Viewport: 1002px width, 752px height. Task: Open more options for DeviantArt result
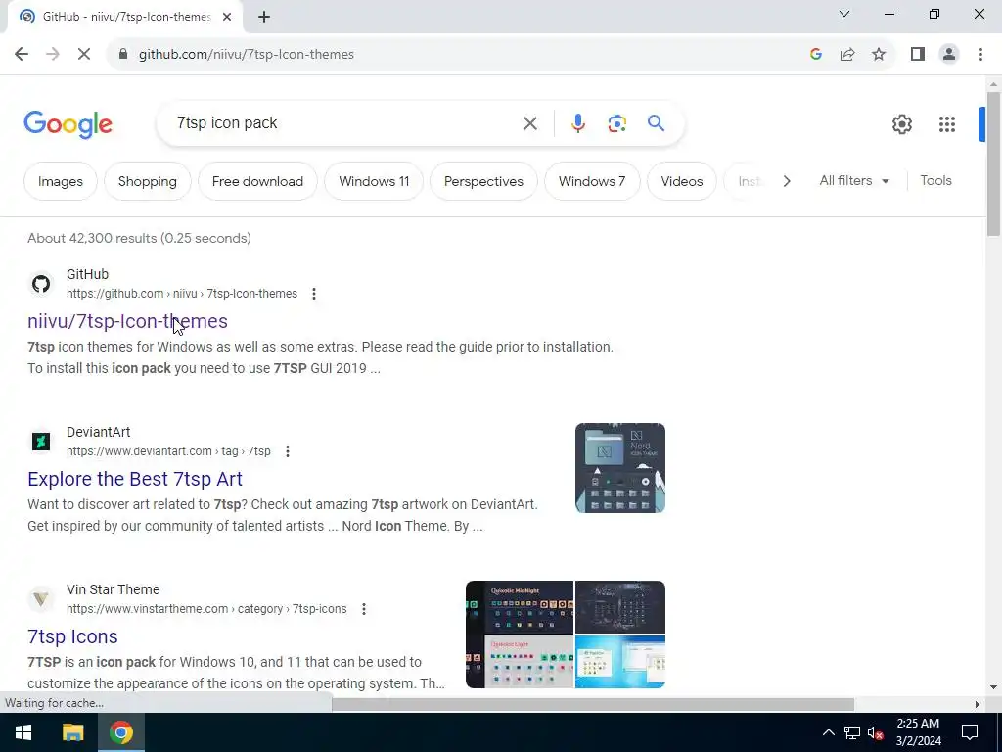point(288,451)
